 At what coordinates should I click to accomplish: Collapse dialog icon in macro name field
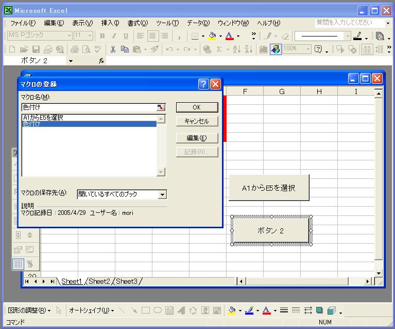(x=161, y=107)
